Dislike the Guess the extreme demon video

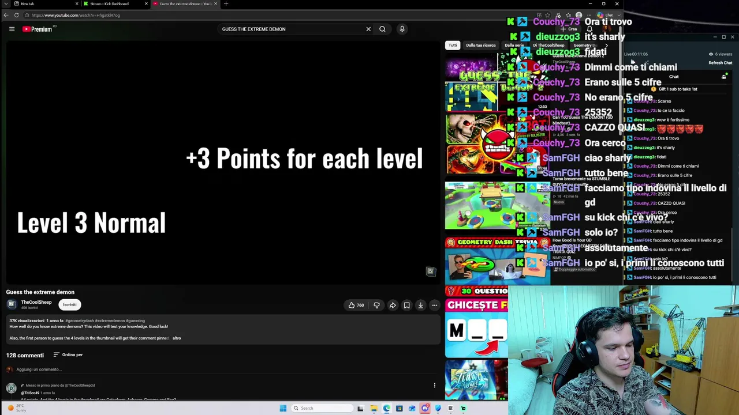pos(376,305)
